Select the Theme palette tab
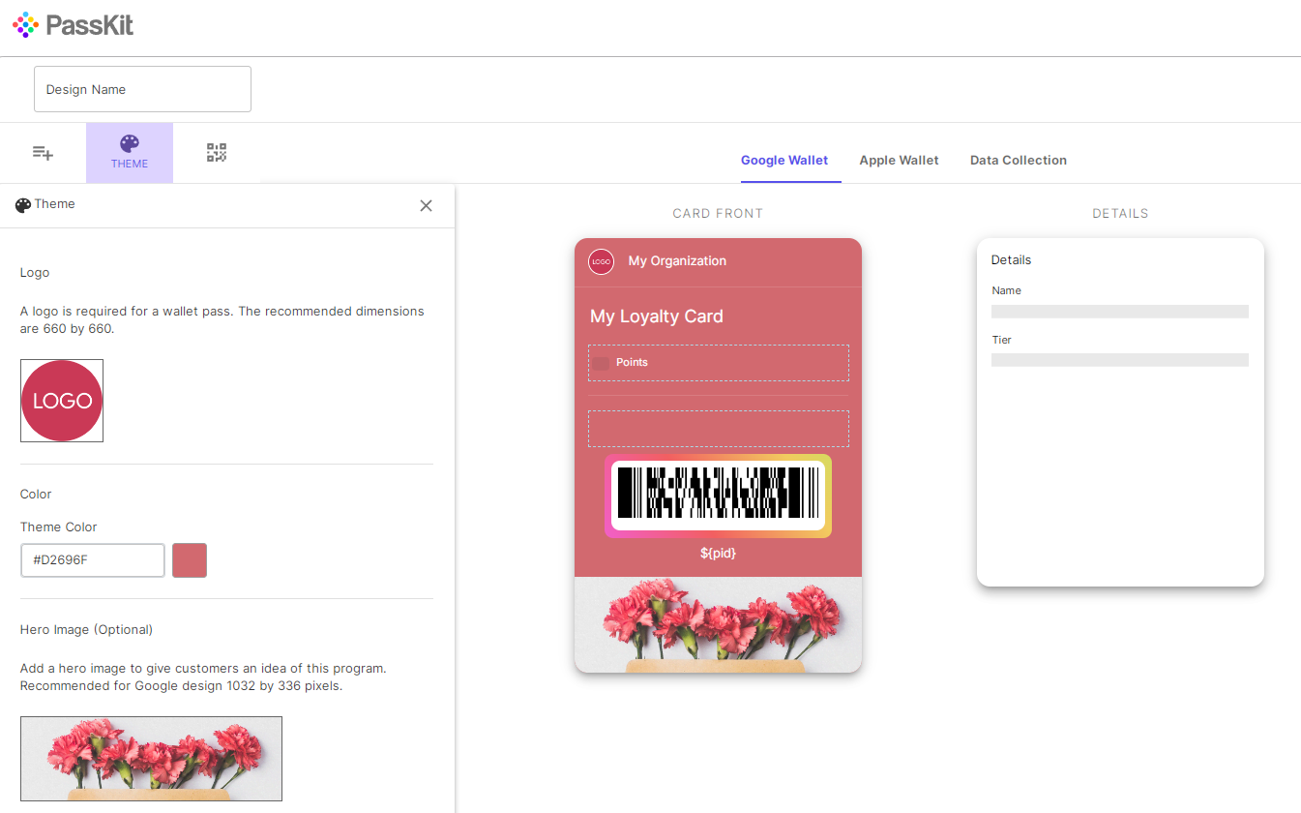This screenshot has width=1301, height=813. coord(130,153)
